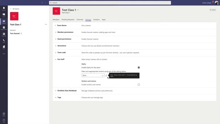Collapse the Fun stuff section
The height and width of the screenshot is (124, 220).
(56, 59)
